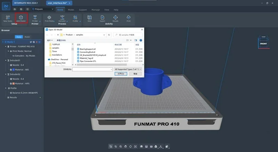
Task: Click the multi-select tool in bottom toolbar
Action: [116, 146]
